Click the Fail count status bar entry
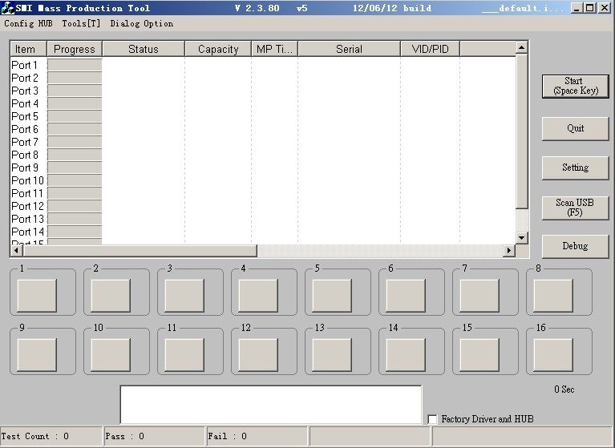Viewport: 615px width, 448px height. 257,436
